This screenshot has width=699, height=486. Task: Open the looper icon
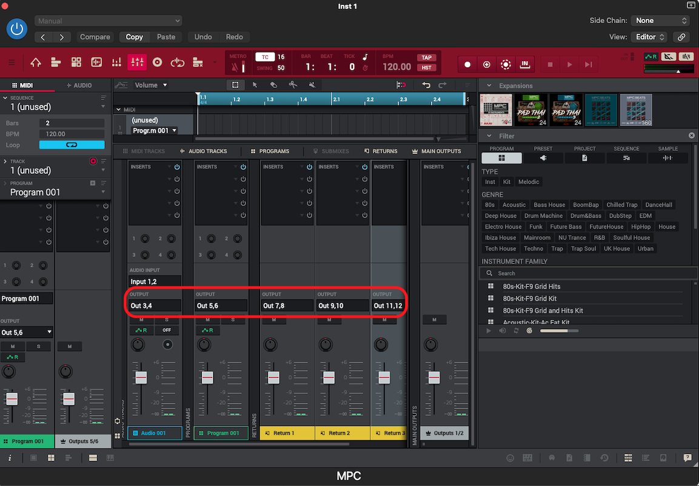tap(178, 63)
